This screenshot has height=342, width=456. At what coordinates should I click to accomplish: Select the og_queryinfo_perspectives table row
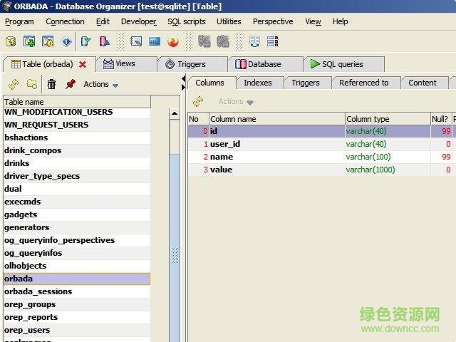click(77, 241)
